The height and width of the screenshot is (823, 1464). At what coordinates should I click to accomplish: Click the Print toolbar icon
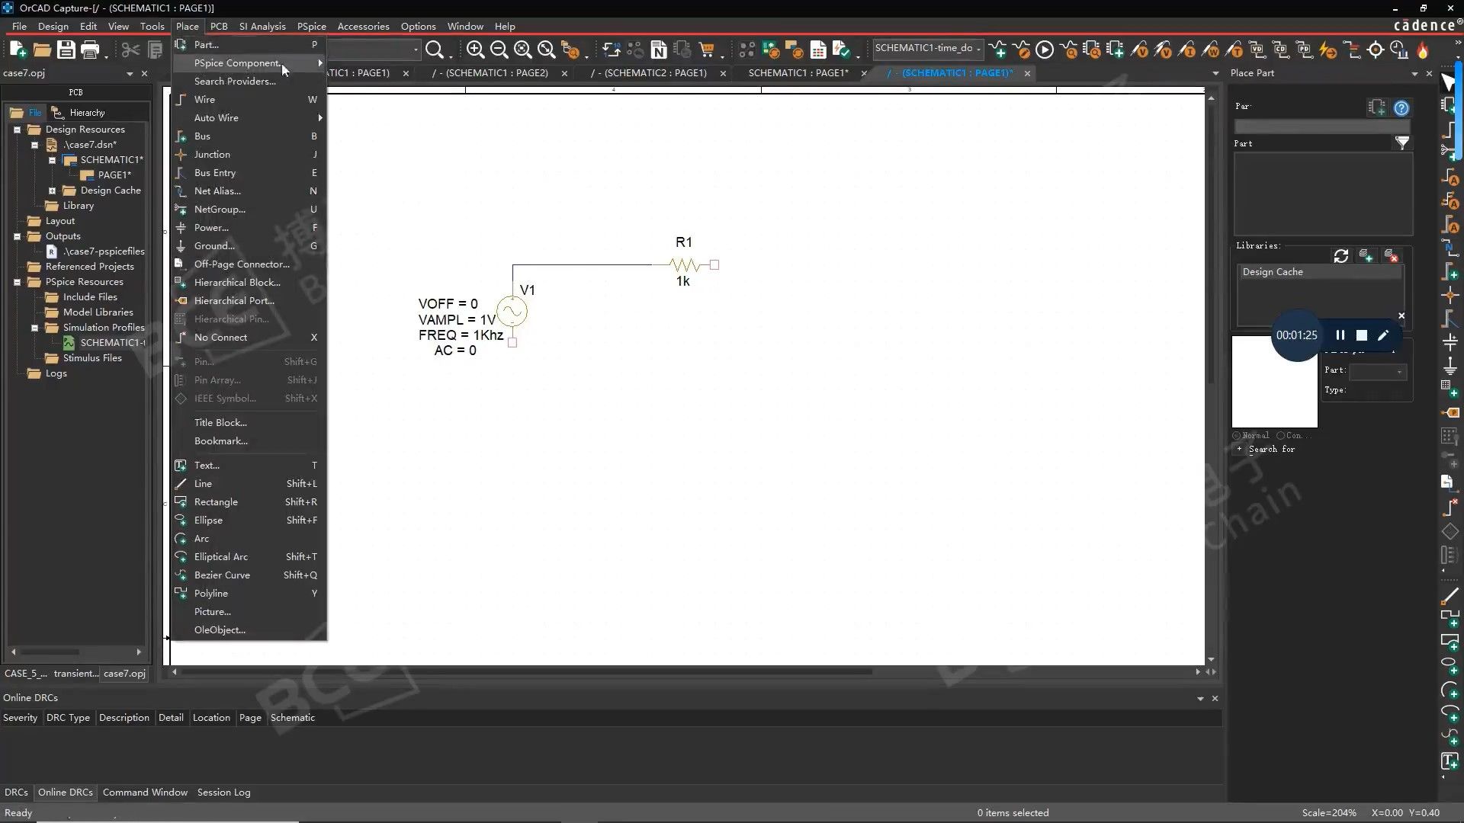(90, 50)
